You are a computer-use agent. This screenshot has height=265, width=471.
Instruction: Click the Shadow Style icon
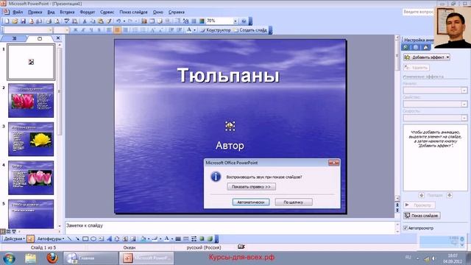point(202,239)
